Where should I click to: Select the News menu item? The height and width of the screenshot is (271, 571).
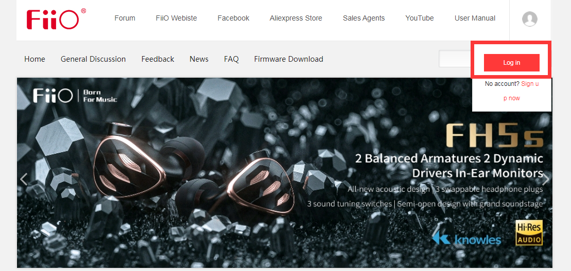click(x=199, y=59)
